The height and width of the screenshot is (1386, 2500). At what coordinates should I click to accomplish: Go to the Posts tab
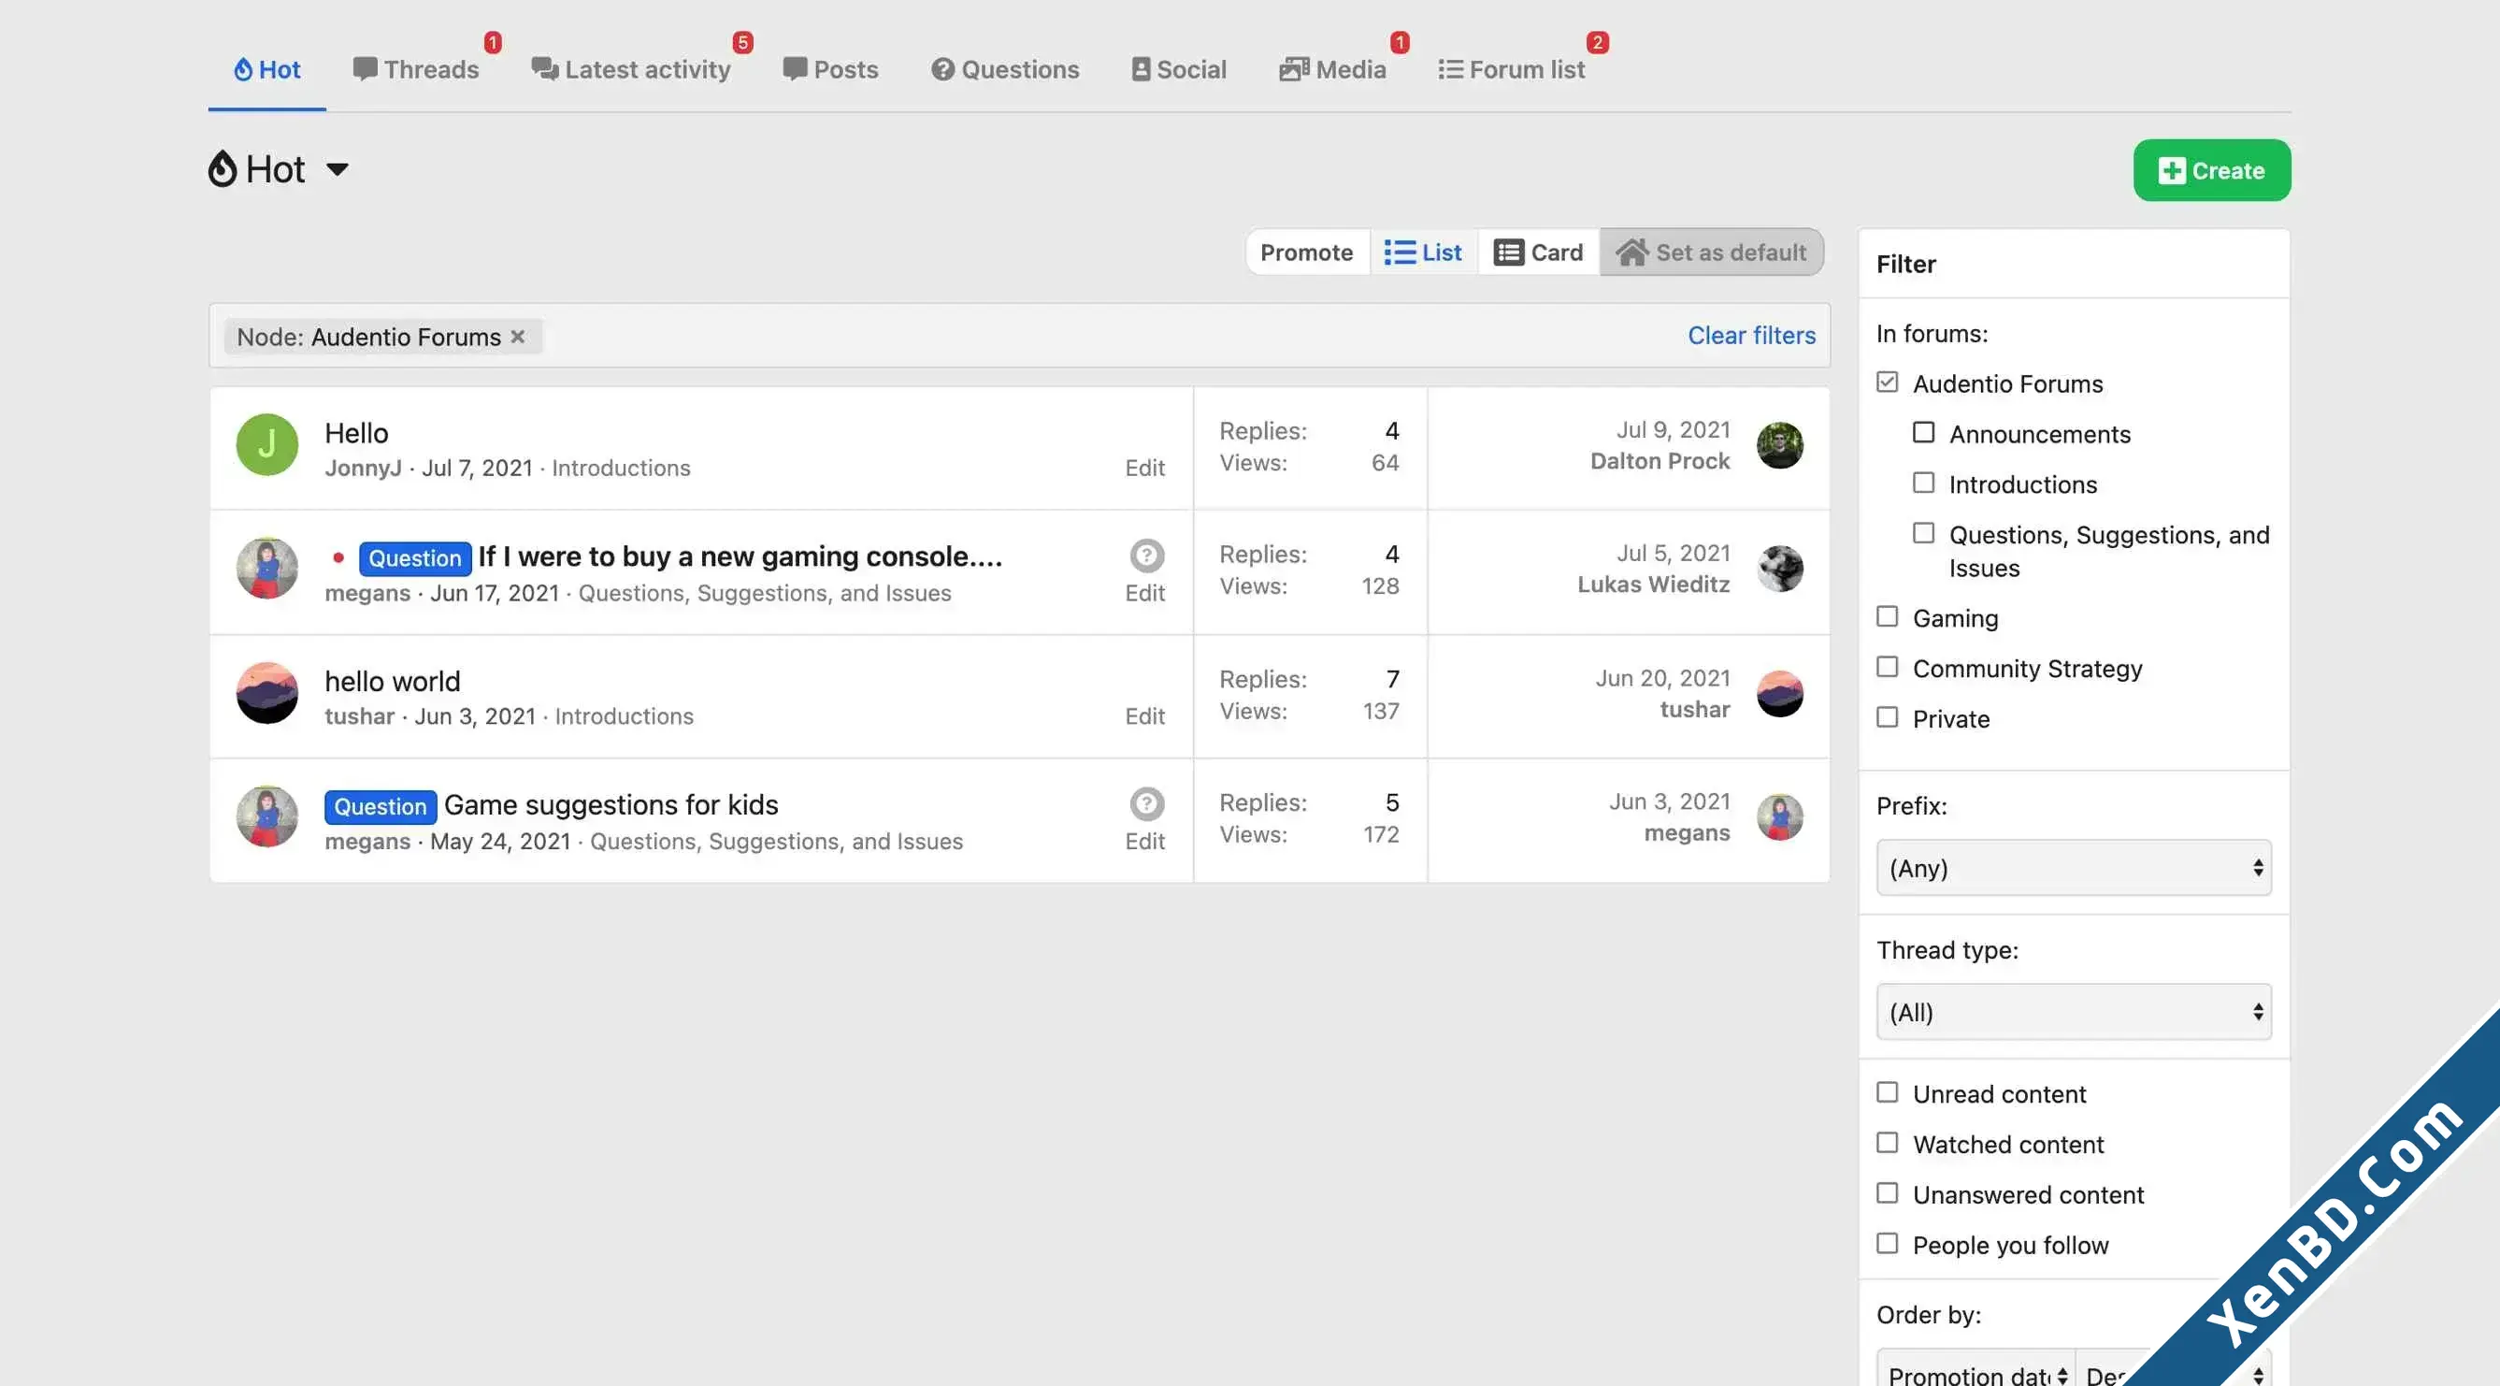[x=831, y=69]
